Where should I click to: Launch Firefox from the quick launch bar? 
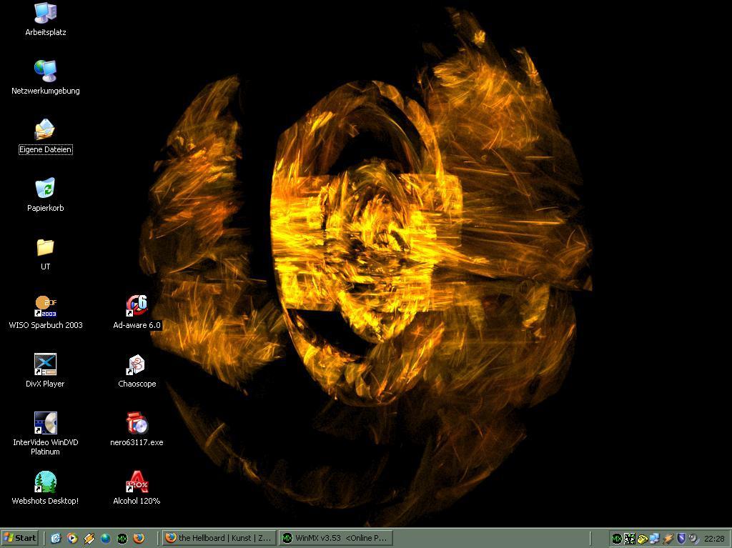[139, 538]
